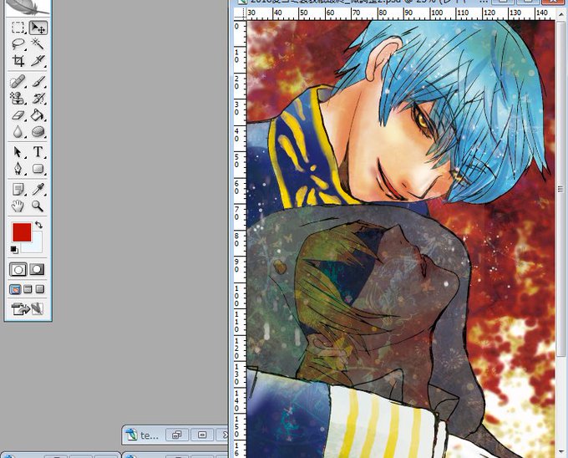568x458 pixels.
Task: Choose the Rounded Rectangle shape tool
Action: [x=38, y=169]
